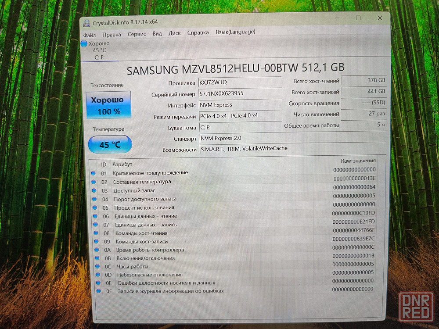Click the 45 °C temperature button
The image size is (439, 329).
tap(110, 144)
